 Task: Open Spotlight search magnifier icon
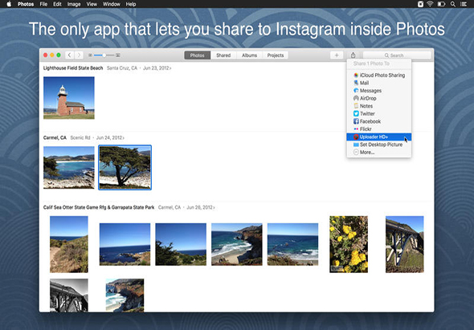[x=453, y=4]
